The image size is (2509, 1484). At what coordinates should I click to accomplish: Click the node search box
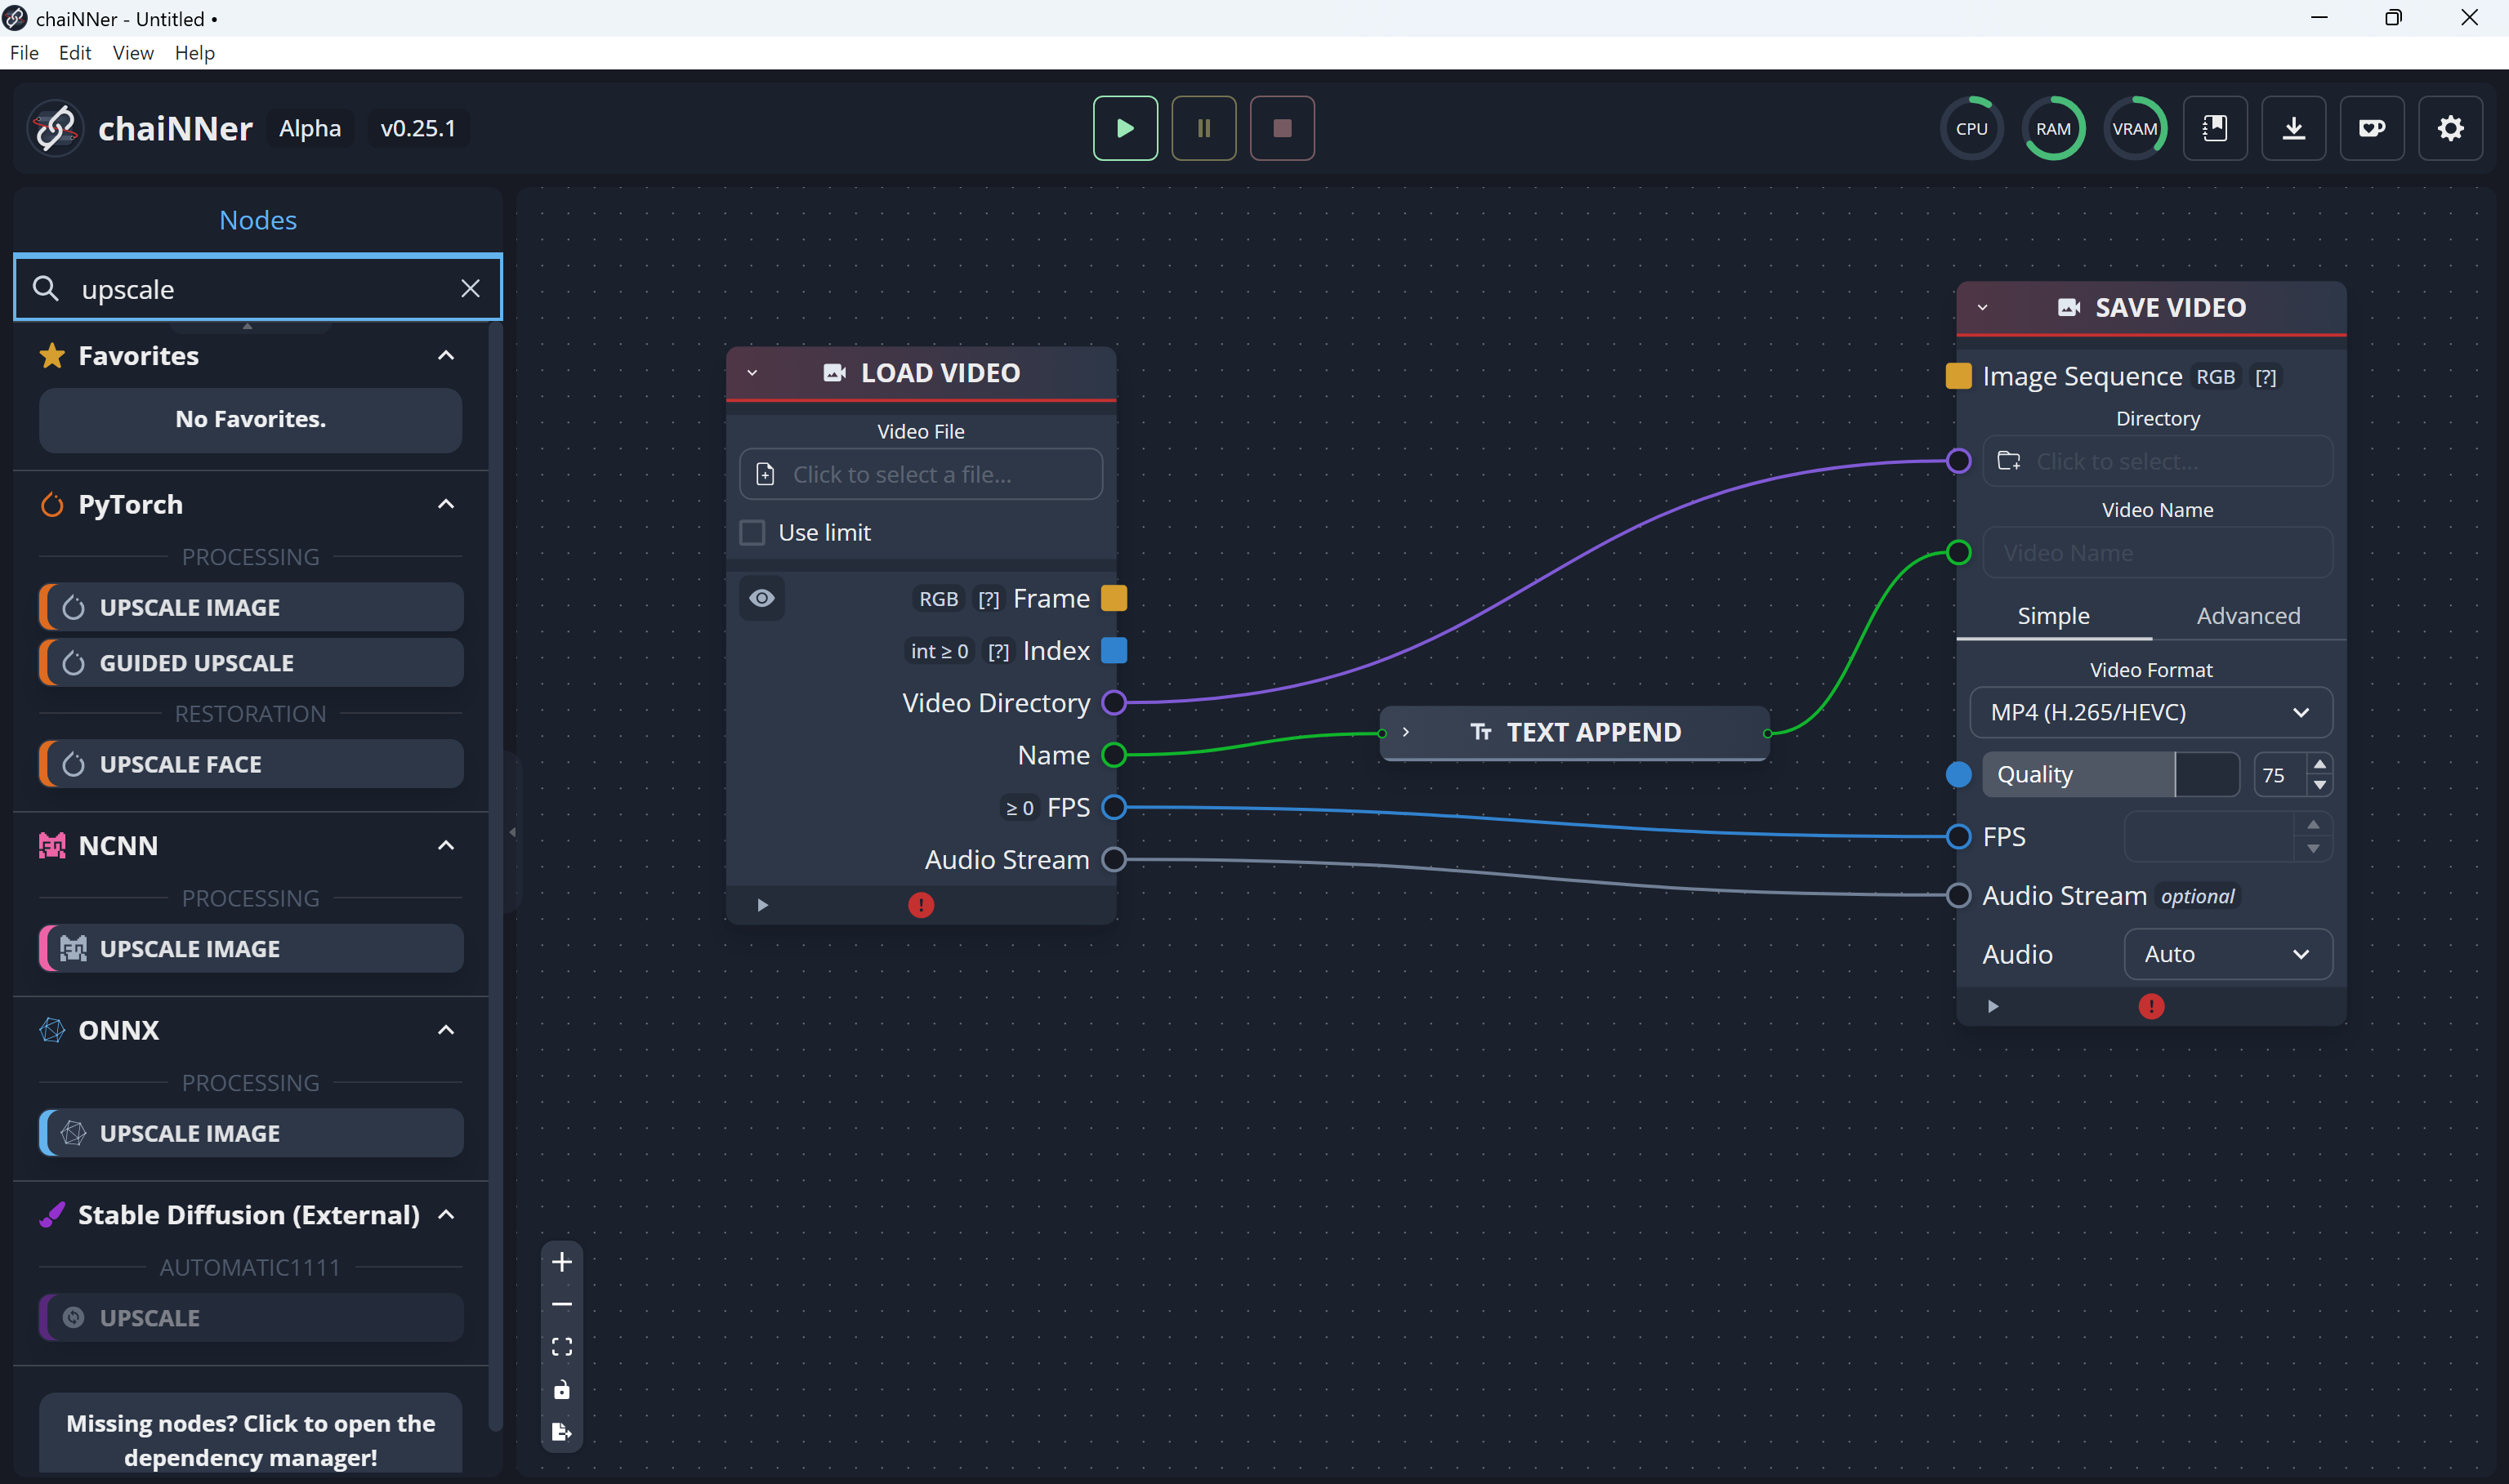point(258,289)
